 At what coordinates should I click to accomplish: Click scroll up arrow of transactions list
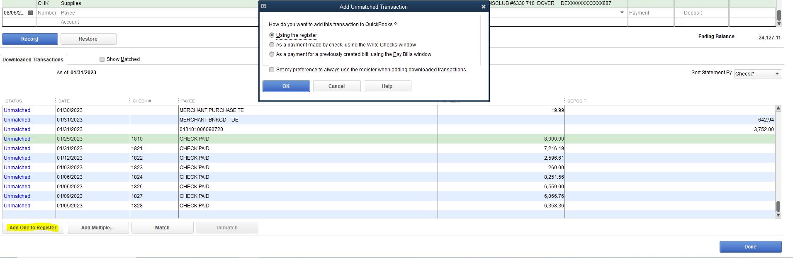pyautogui.click(x=778, y=108)
